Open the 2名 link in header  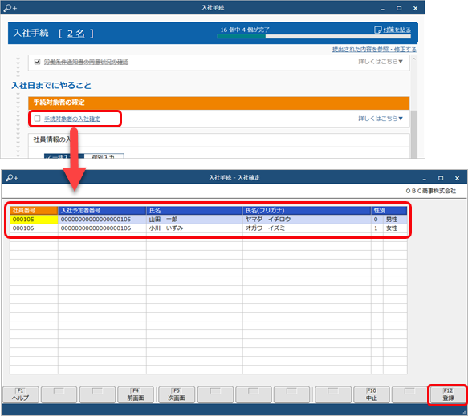(75, 34)
